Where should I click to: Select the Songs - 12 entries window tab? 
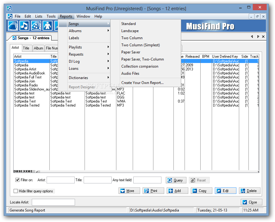click(x=31, y=38)
